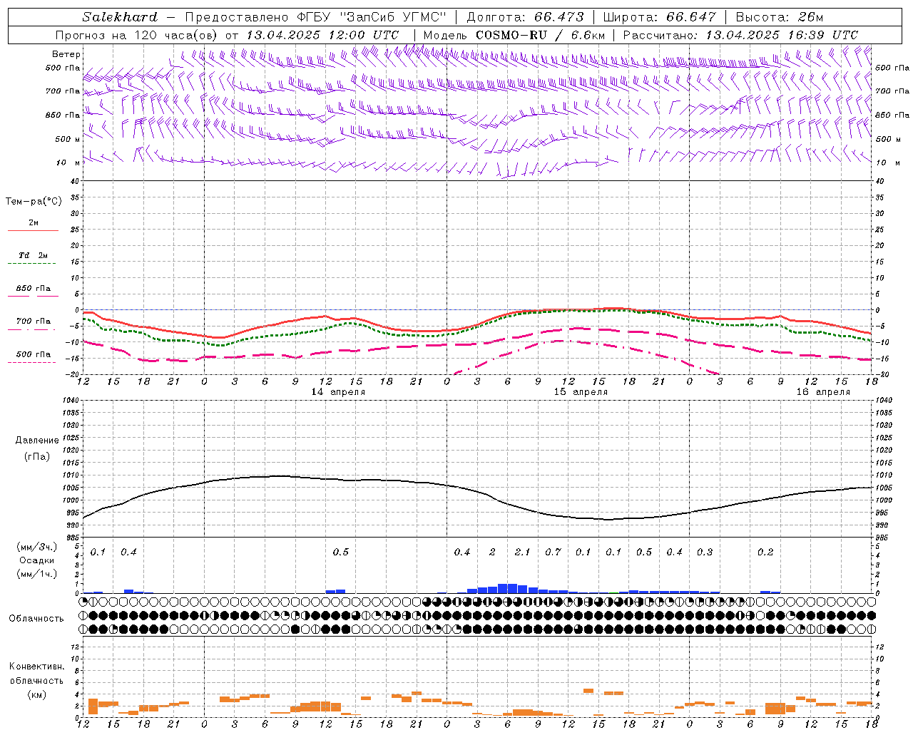Click the 'Осадки' precipitation panel label
This screenshot has width=913, height=730.
point(36,560)
